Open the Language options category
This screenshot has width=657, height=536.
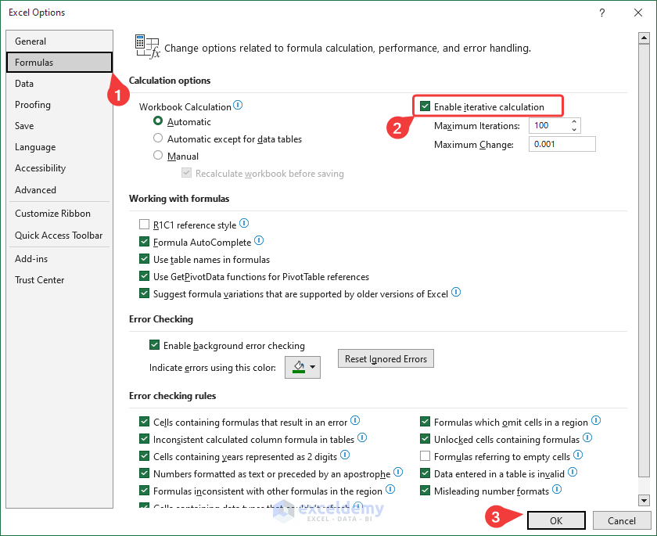pyautogui.click(x=59, y=147)
